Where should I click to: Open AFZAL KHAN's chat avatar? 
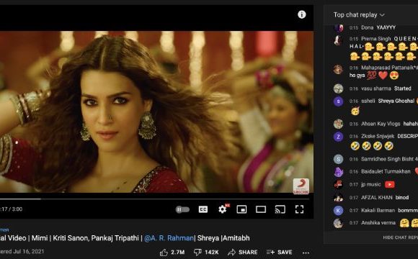[338, 198]
